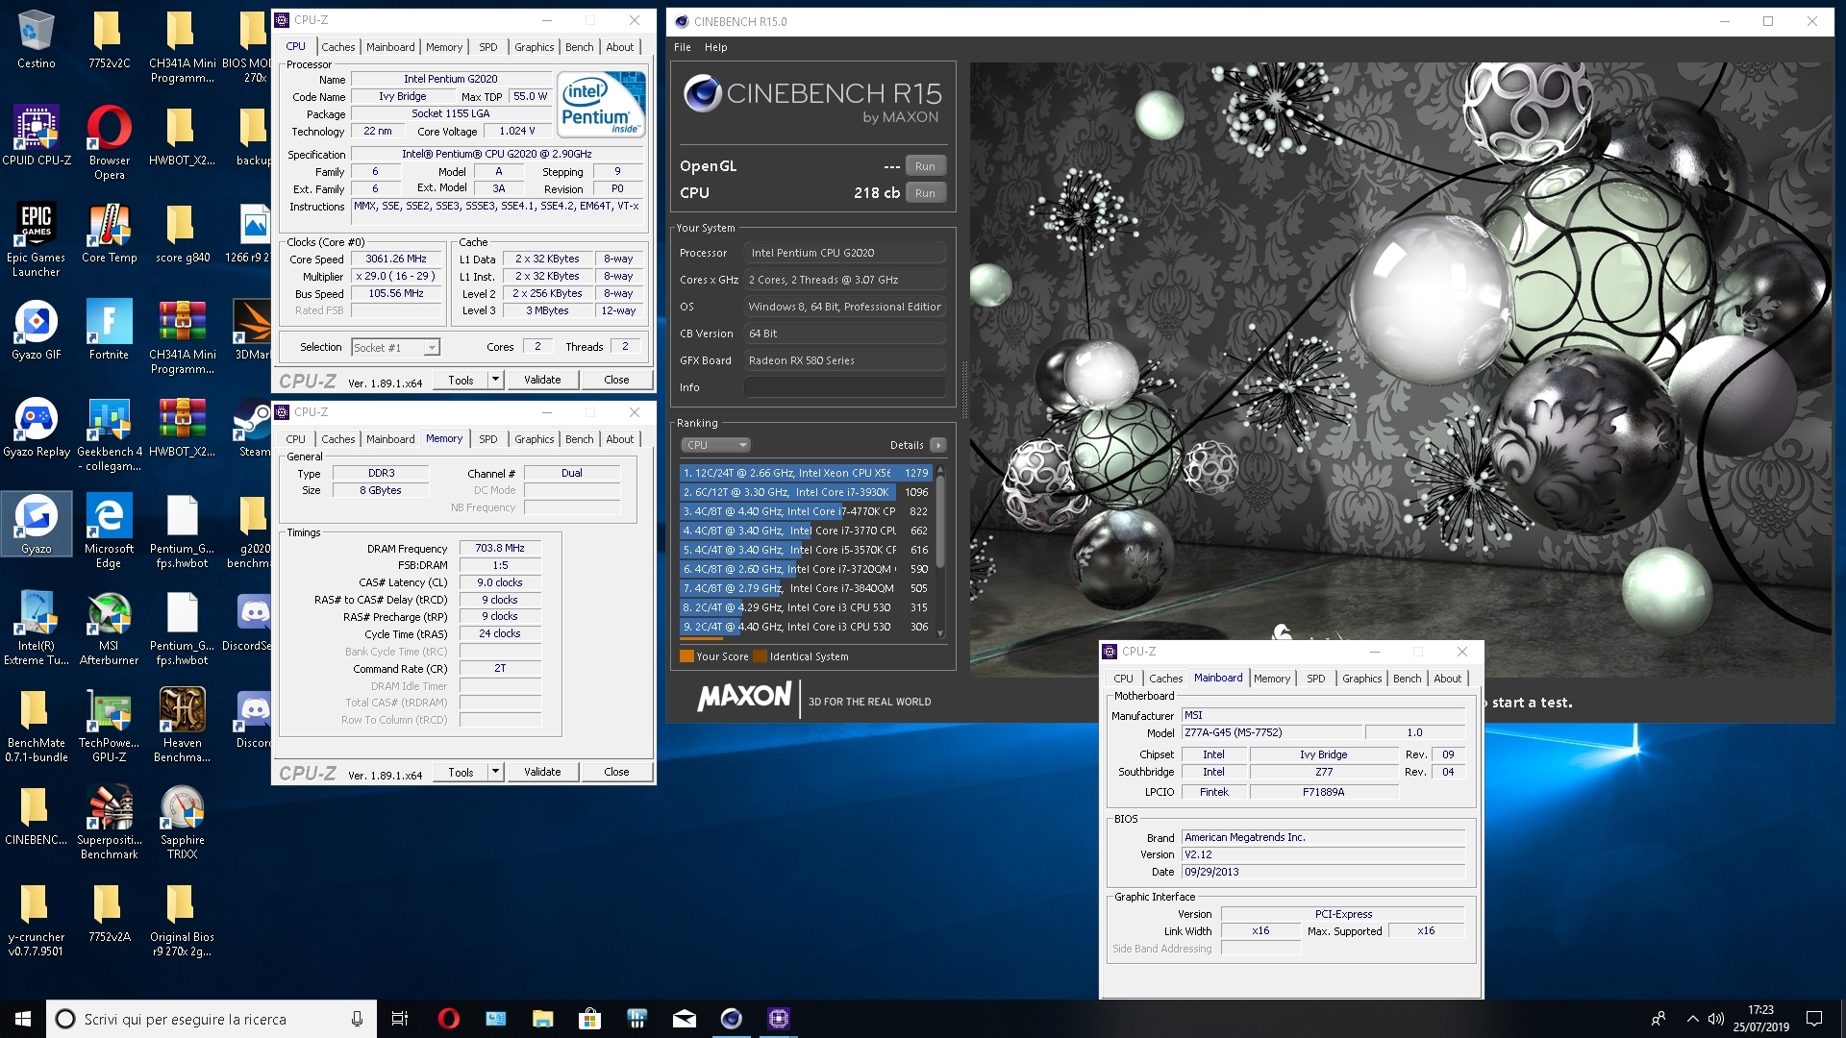This screenshot has height=1038, width=1846.
Task: Launch Sapphire TRIXX desktop icon
Action: pos(182,824)
